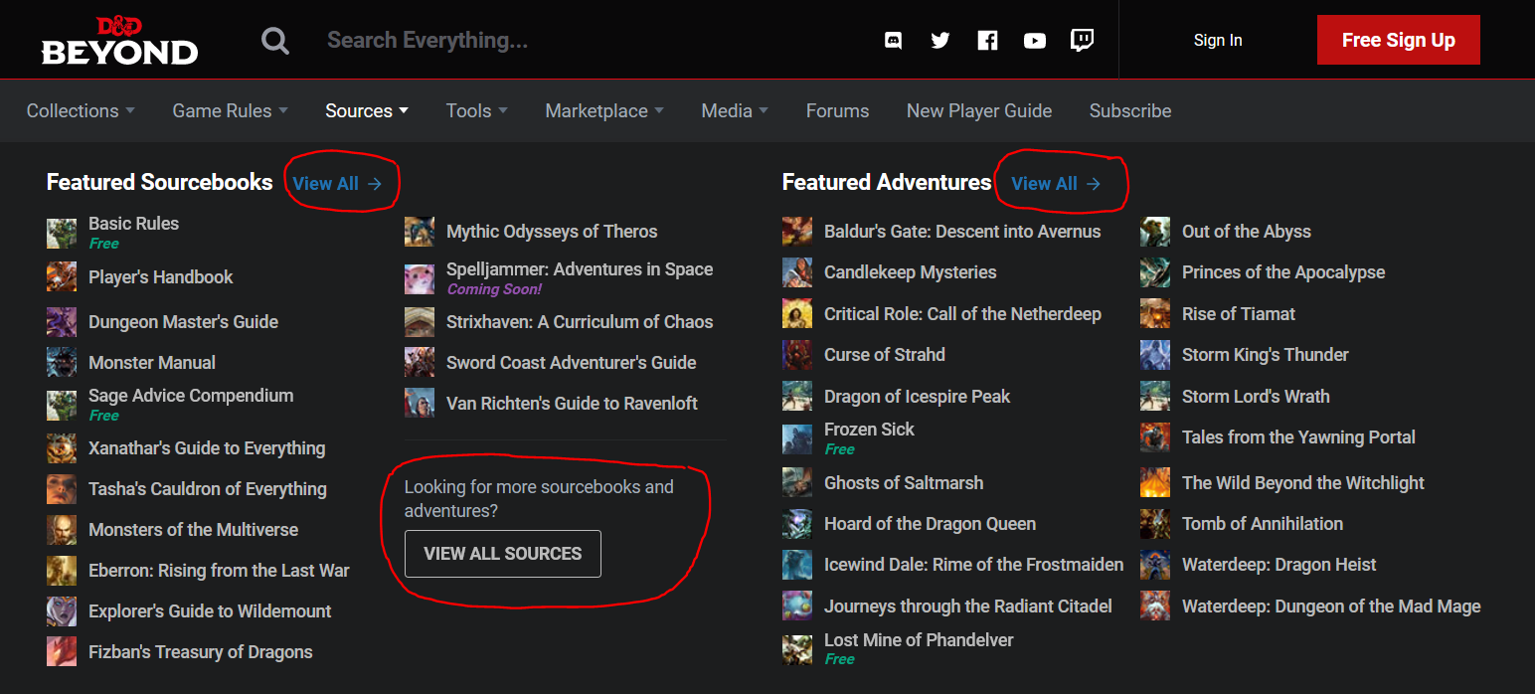Viewport: 1535px width, 694px height.
Task: Open the Twitch social icon
Action: (1082, 41)
